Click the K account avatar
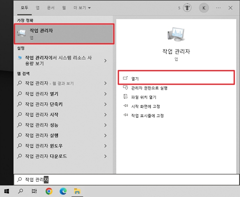Viewport: 240px width, 197px height. coord(204,8)
